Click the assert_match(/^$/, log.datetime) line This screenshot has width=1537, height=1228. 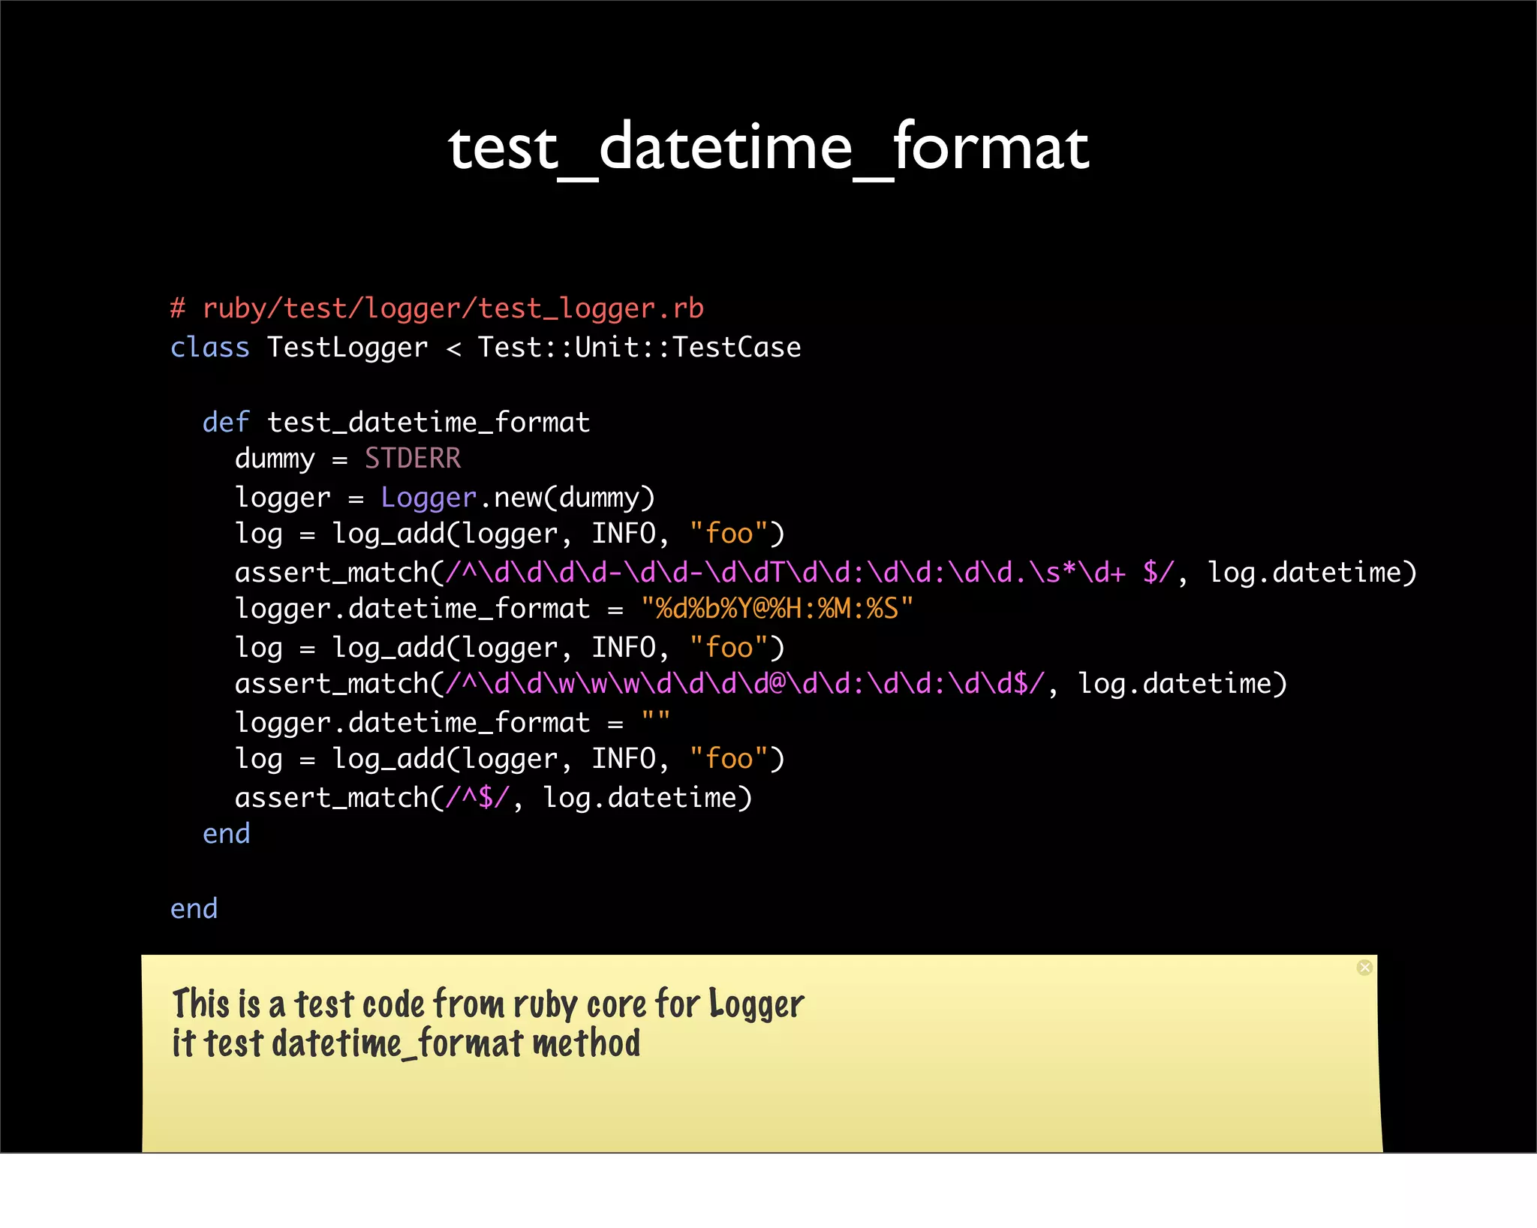[x=494, y=798]
